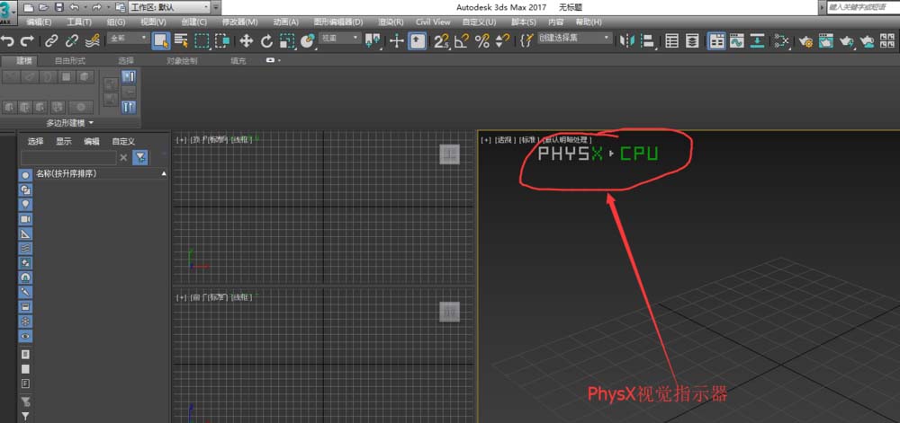
Task: Toggle Keyboard Shortcut Override button
Action: coord(418,40)
